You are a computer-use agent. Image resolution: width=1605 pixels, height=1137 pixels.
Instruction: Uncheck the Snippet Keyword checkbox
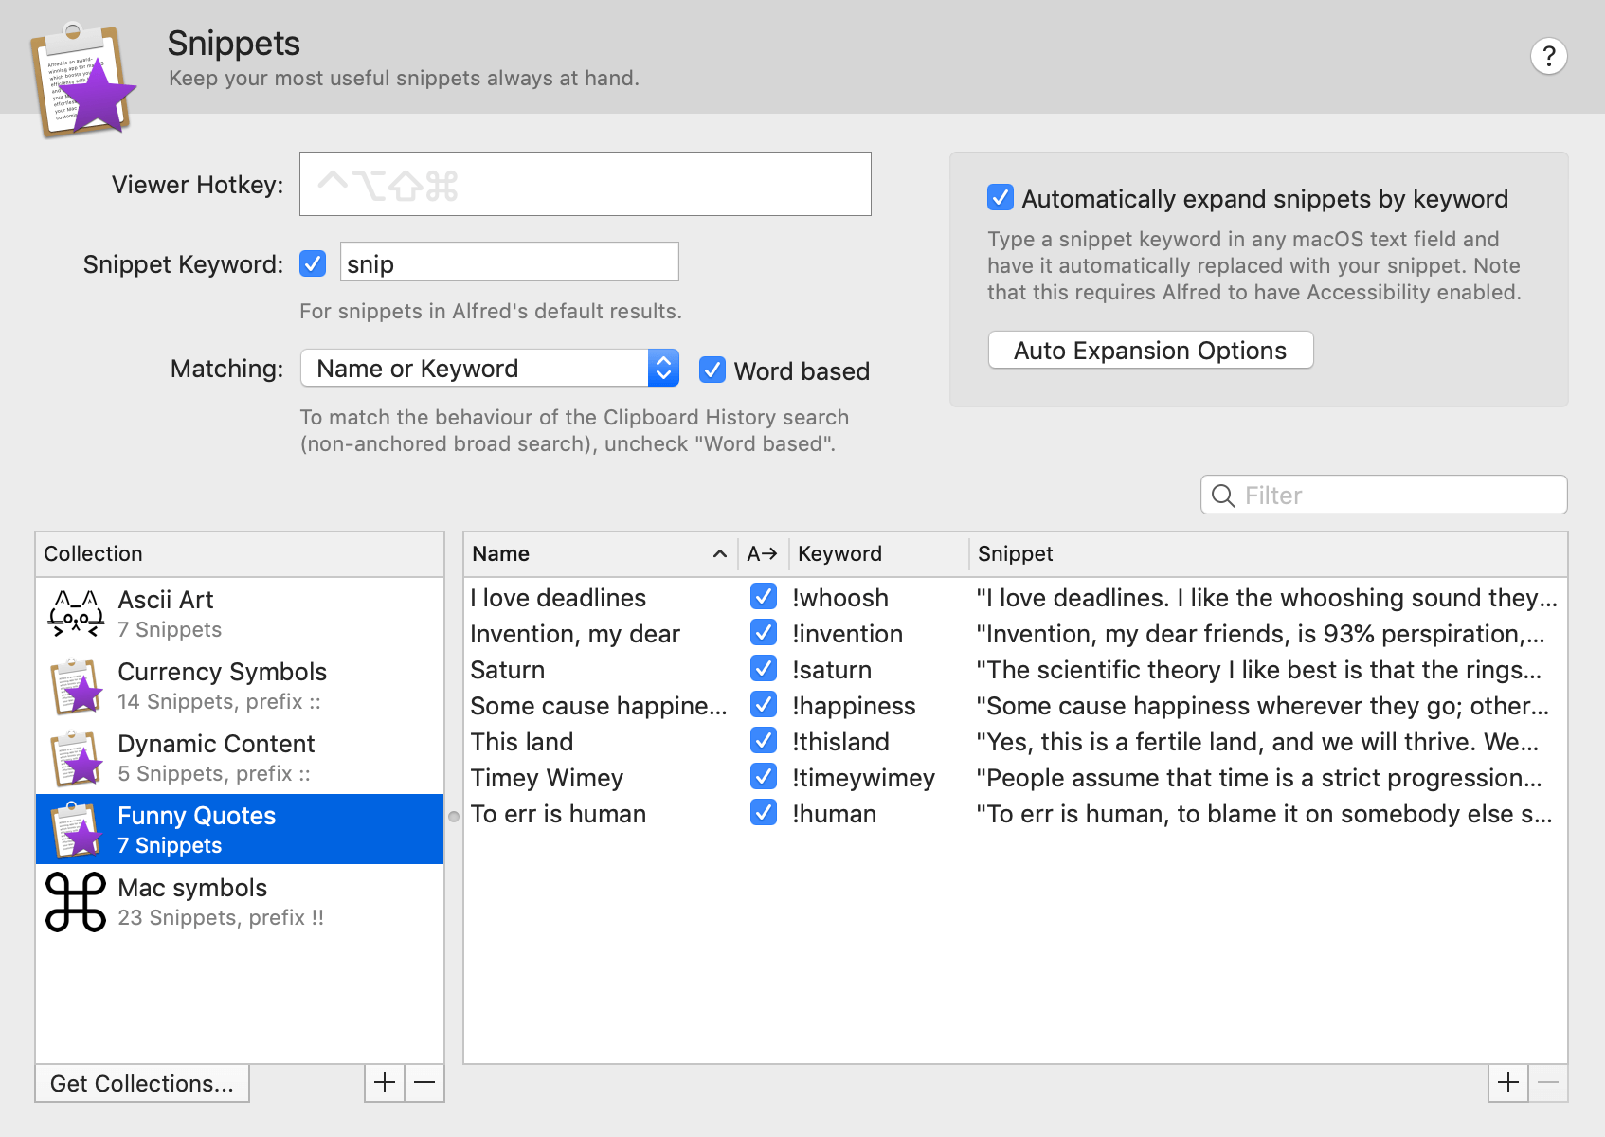pos(313,263)
